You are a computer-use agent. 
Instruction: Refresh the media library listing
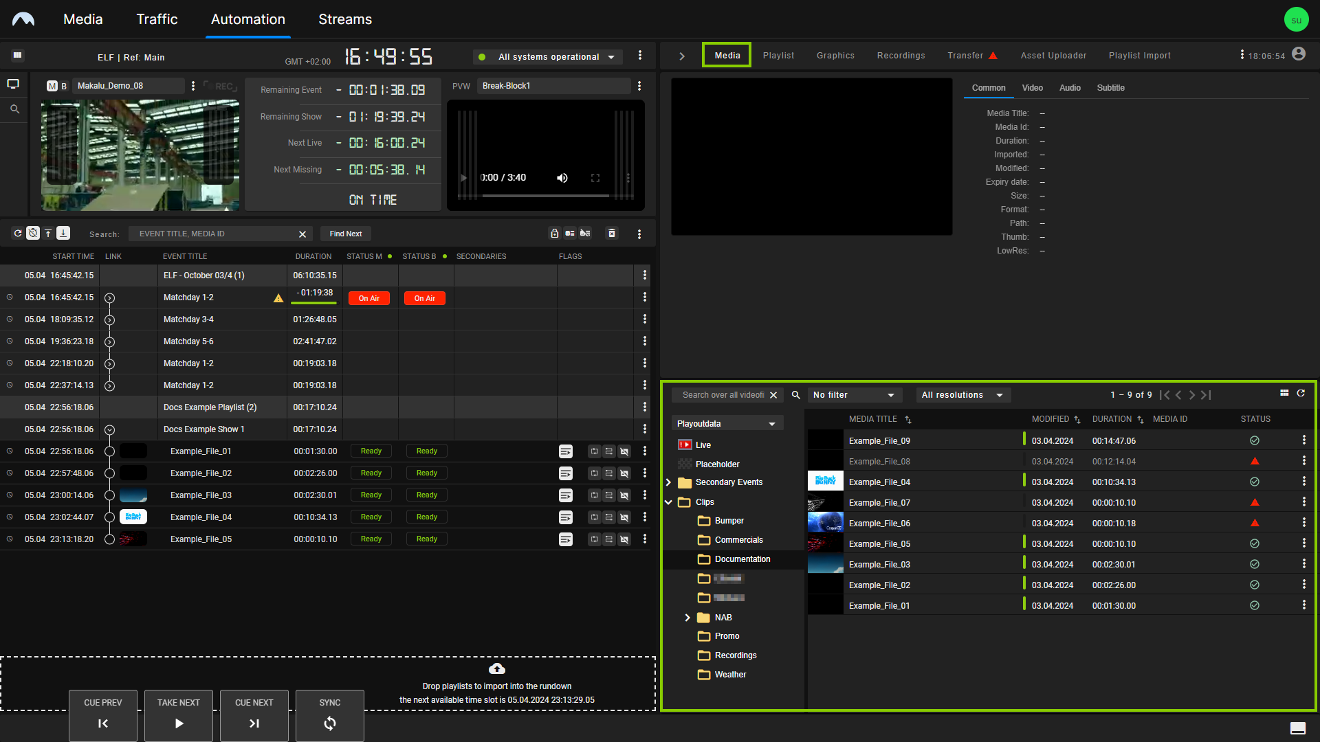point(1301,393)
